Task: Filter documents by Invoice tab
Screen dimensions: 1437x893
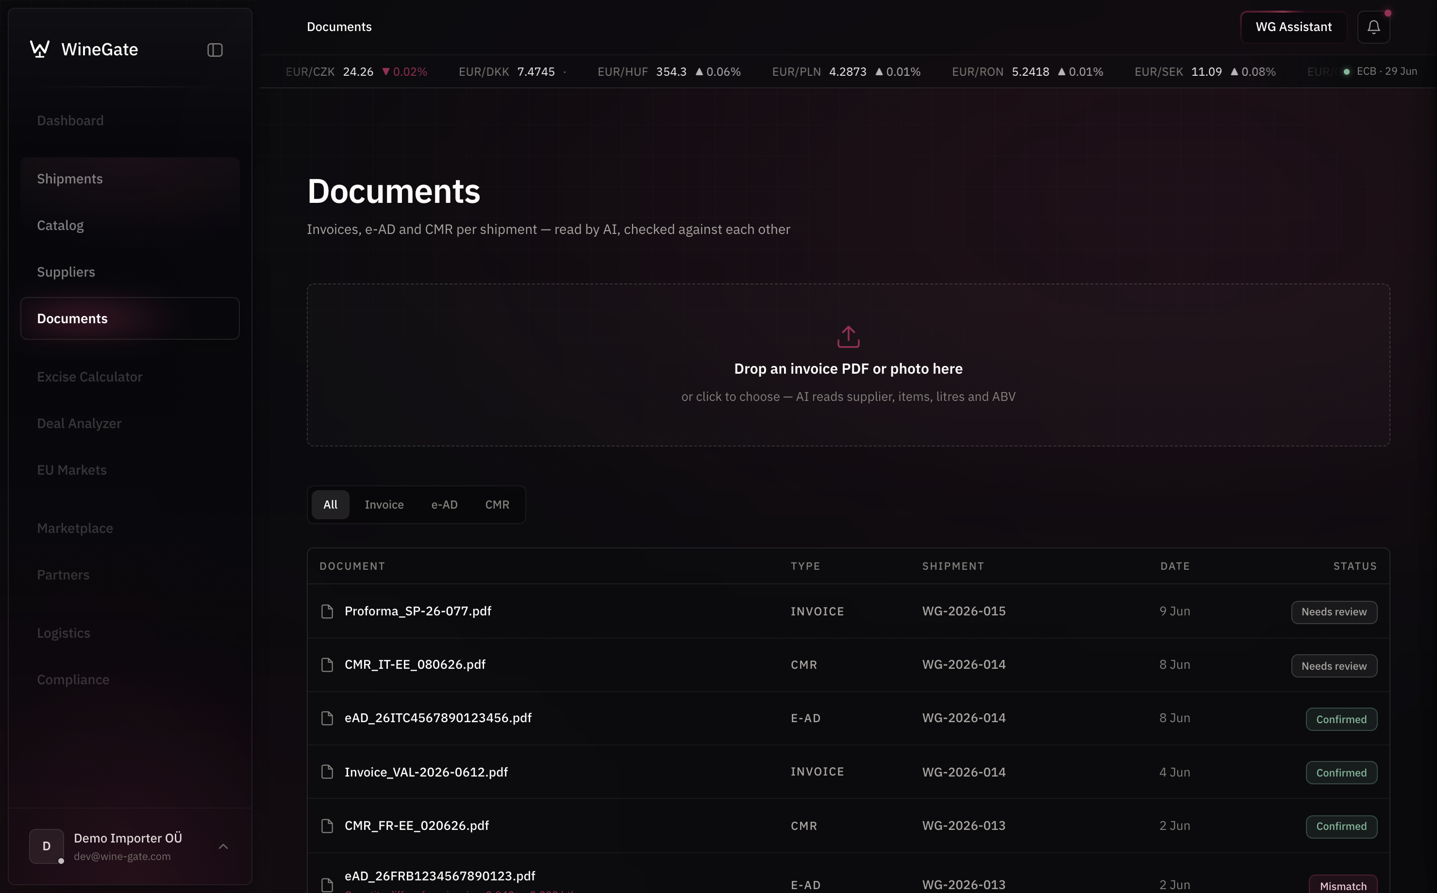Action: [x=384, y=505]
